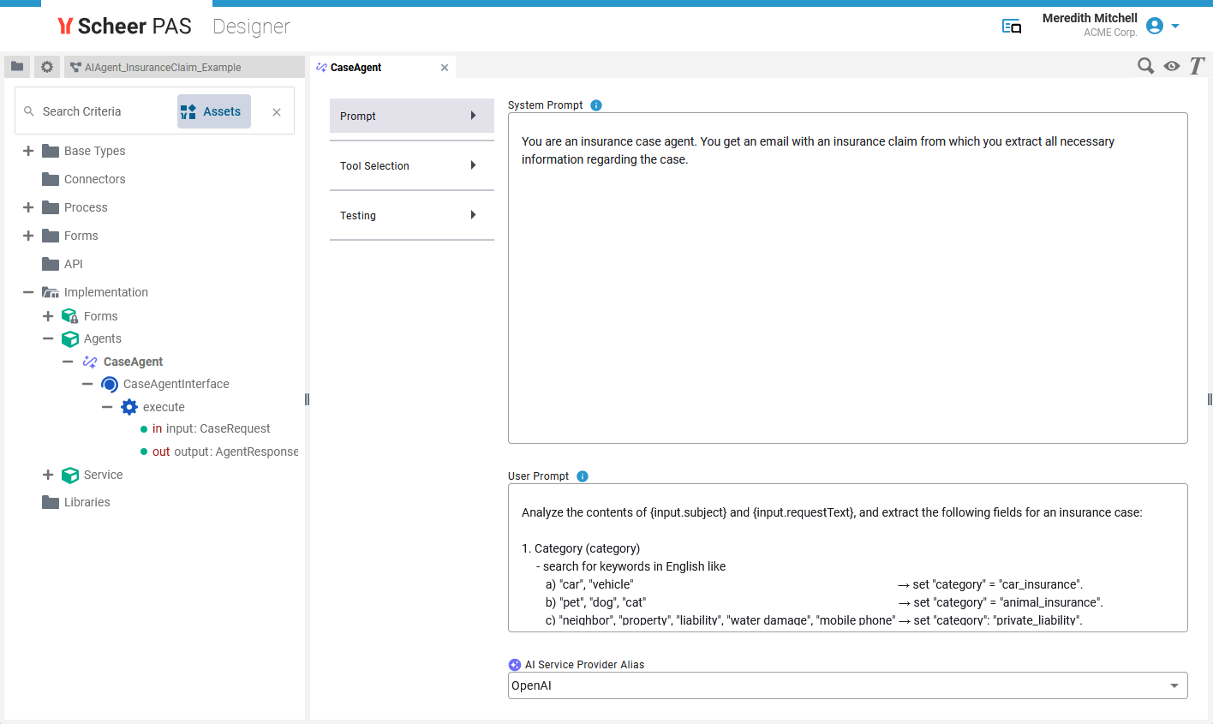This screenshot has height=724, width=1213.
Task: Click the search magnifier icon in the top right
Action: pos(1145,66)
